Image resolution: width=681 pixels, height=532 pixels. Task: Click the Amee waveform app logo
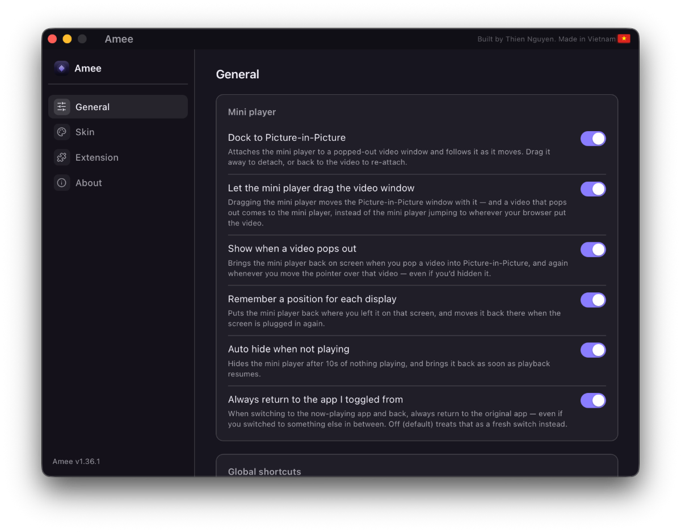click(x=61, y=68)
